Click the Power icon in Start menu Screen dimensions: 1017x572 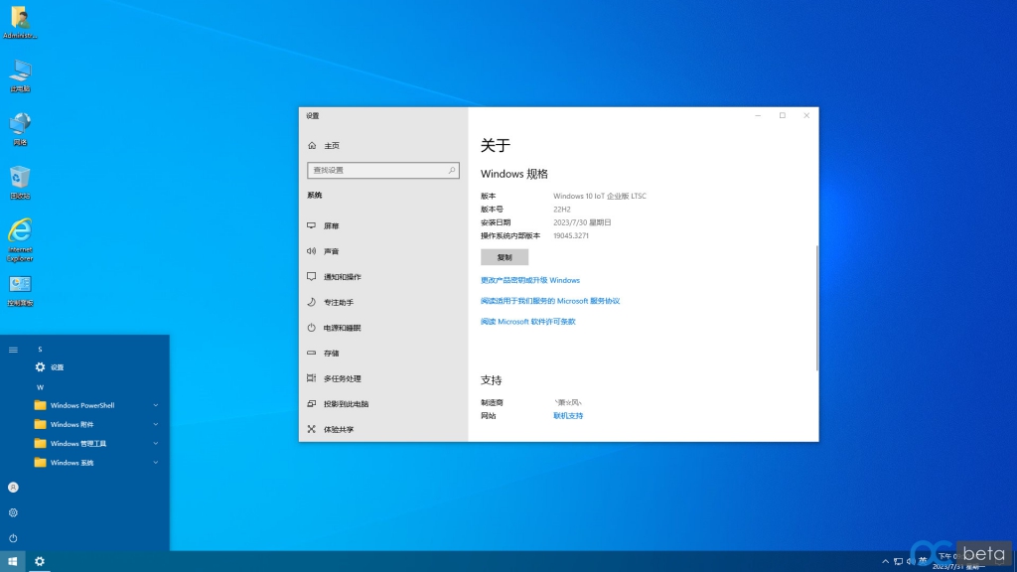pyautogui.click(x=13, y=538)
